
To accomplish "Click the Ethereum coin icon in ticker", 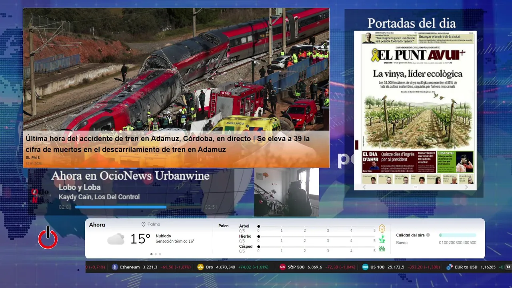I will click(x=115, y=267).
